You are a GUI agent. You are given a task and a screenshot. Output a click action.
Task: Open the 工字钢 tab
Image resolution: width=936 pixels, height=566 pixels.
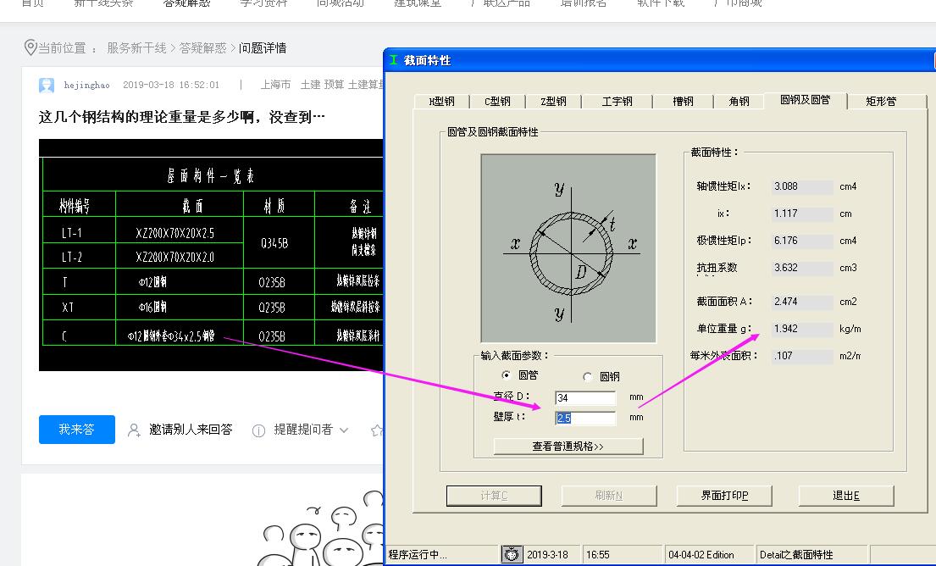[x=617, y=102]
